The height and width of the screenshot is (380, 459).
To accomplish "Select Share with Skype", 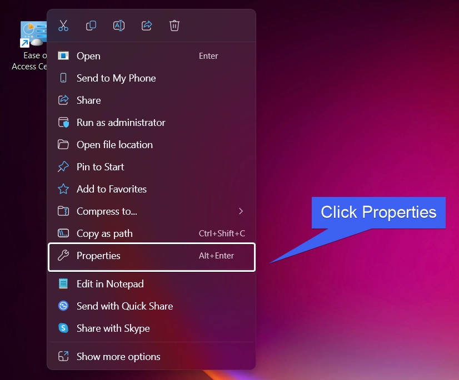I will [151, 328].
